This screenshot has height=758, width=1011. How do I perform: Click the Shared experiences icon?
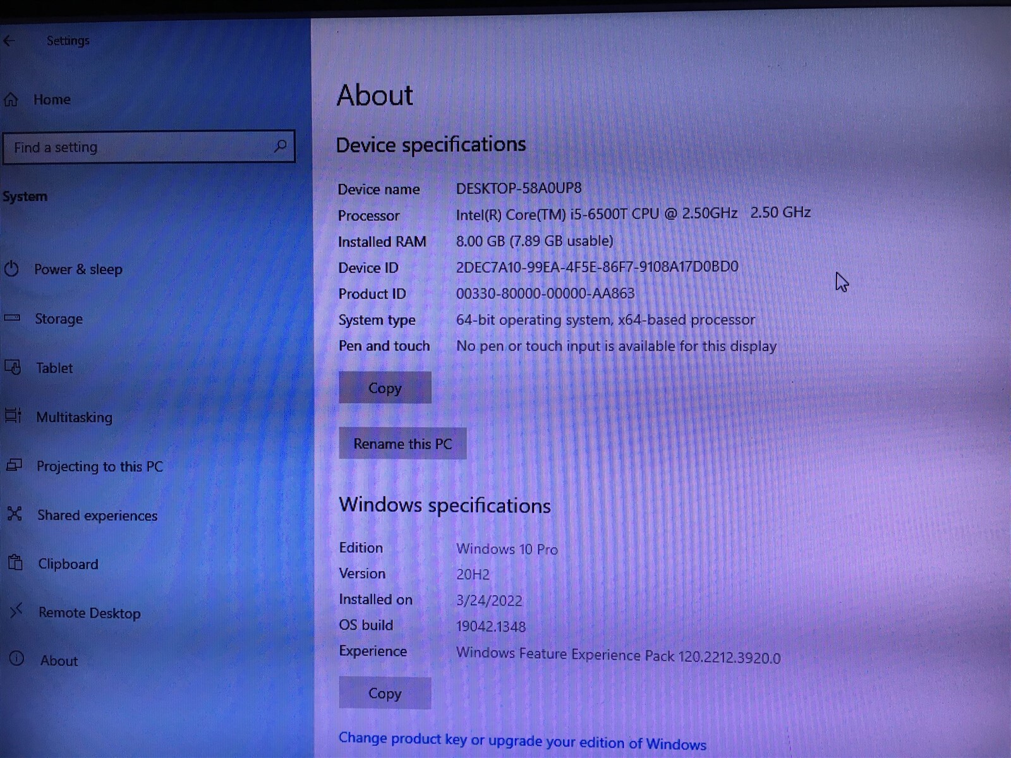(15, 514)
